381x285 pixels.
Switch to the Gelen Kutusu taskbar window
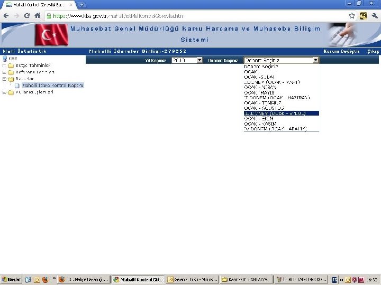pos(192,280)
